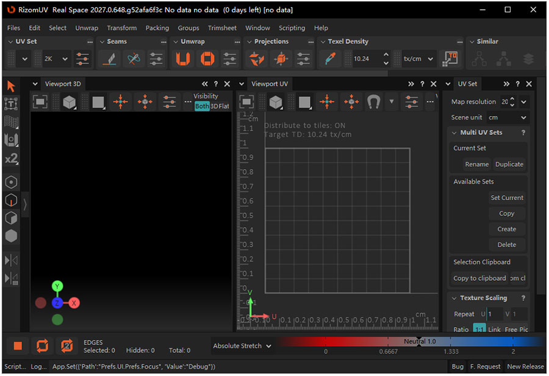Click the Repeat U value field
The image size is (549, 376).
click(x=494, y=314)
